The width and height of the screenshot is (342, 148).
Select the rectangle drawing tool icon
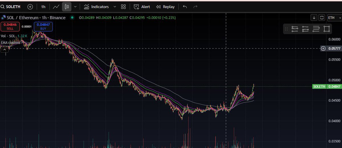327,29
